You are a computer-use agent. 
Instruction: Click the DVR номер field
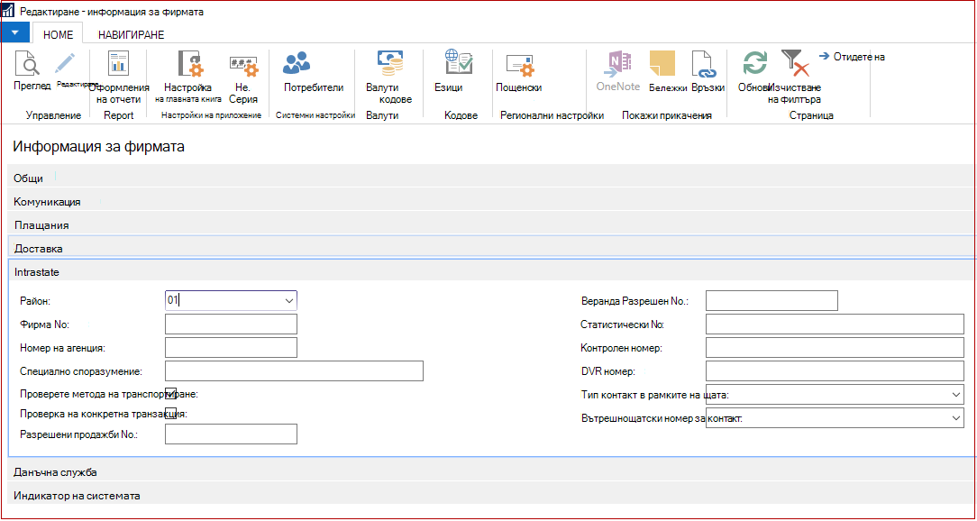pos(835,370)
